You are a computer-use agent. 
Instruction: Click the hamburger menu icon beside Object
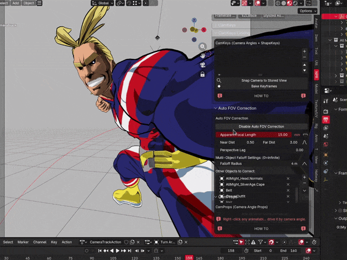(39, 3)
